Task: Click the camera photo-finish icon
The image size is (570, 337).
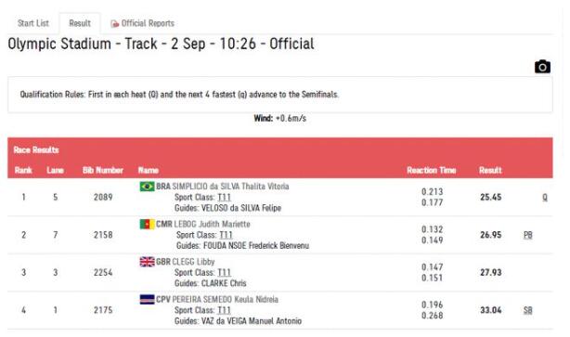Action: [542, 67]
